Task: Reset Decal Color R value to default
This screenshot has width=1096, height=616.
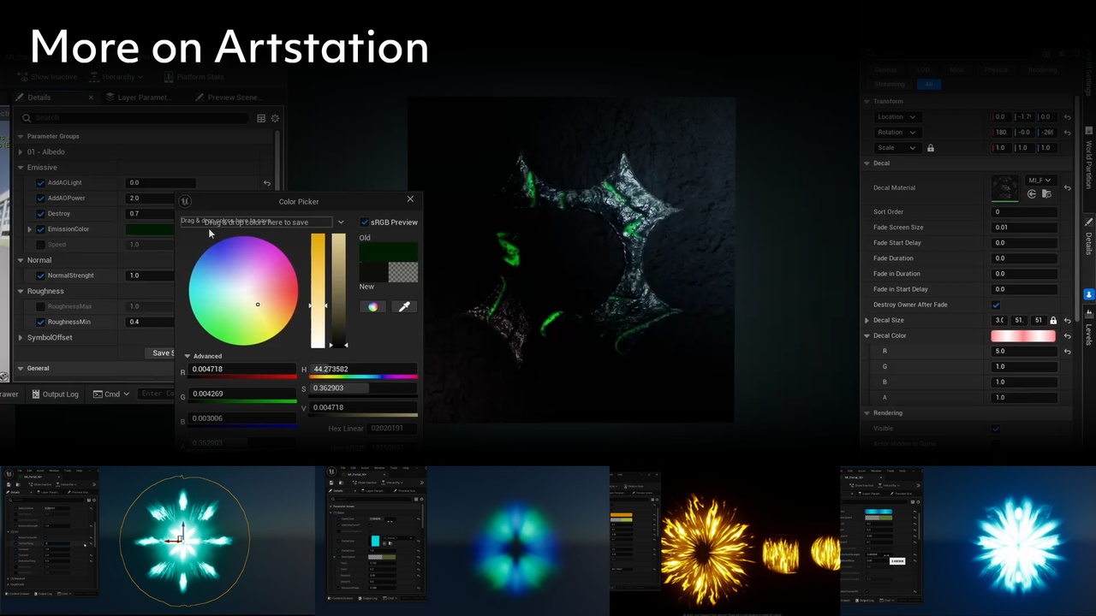Action: click(1067, 352)
